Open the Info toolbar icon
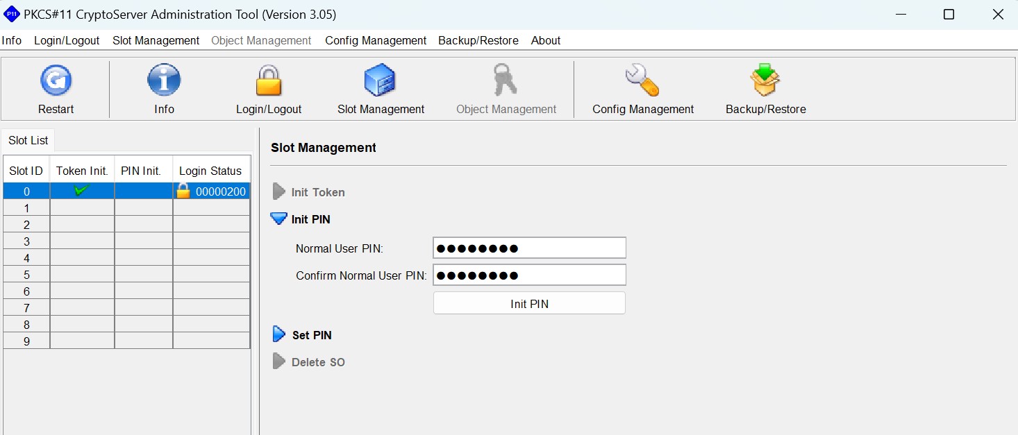Viewport: 1018px width, 435px height. tap(164, 80)
